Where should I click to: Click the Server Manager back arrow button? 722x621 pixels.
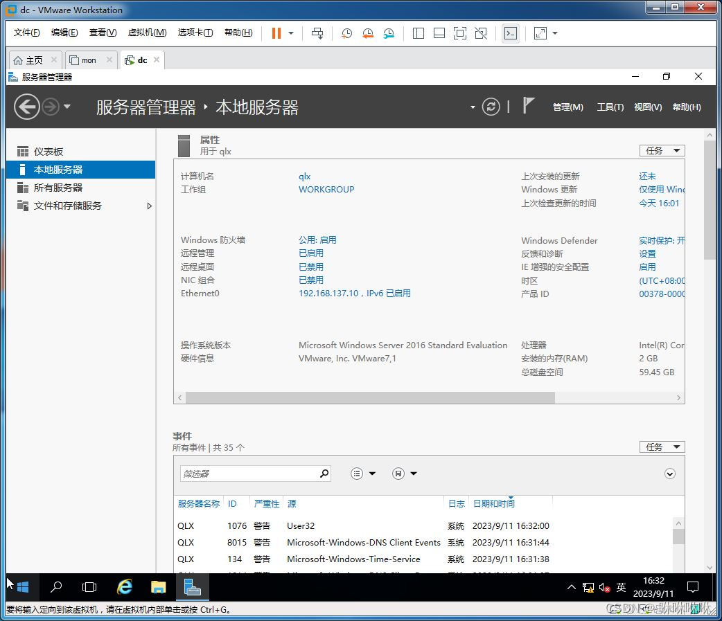pyautogui.click(x=27, y=107)
